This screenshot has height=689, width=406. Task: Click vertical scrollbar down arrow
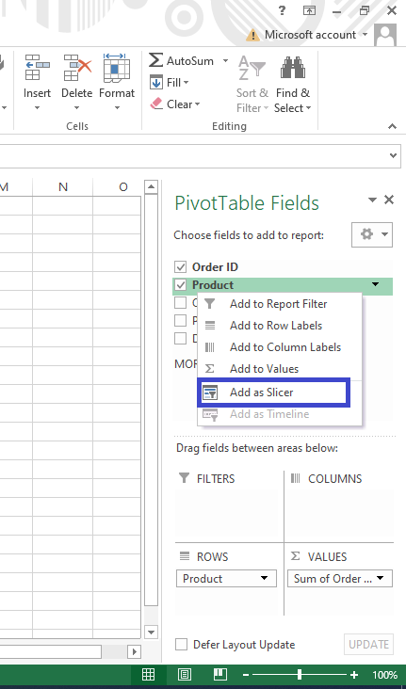click(151, 633)
